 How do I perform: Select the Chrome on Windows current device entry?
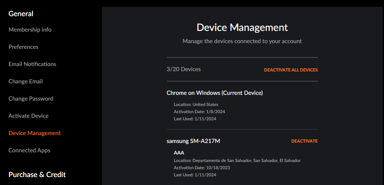(215, 93)
